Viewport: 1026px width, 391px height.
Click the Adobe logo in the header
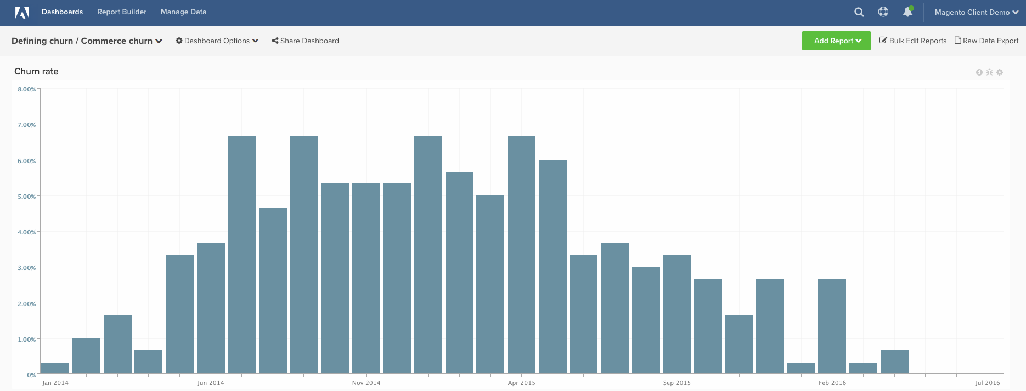[x=22, y=12]
